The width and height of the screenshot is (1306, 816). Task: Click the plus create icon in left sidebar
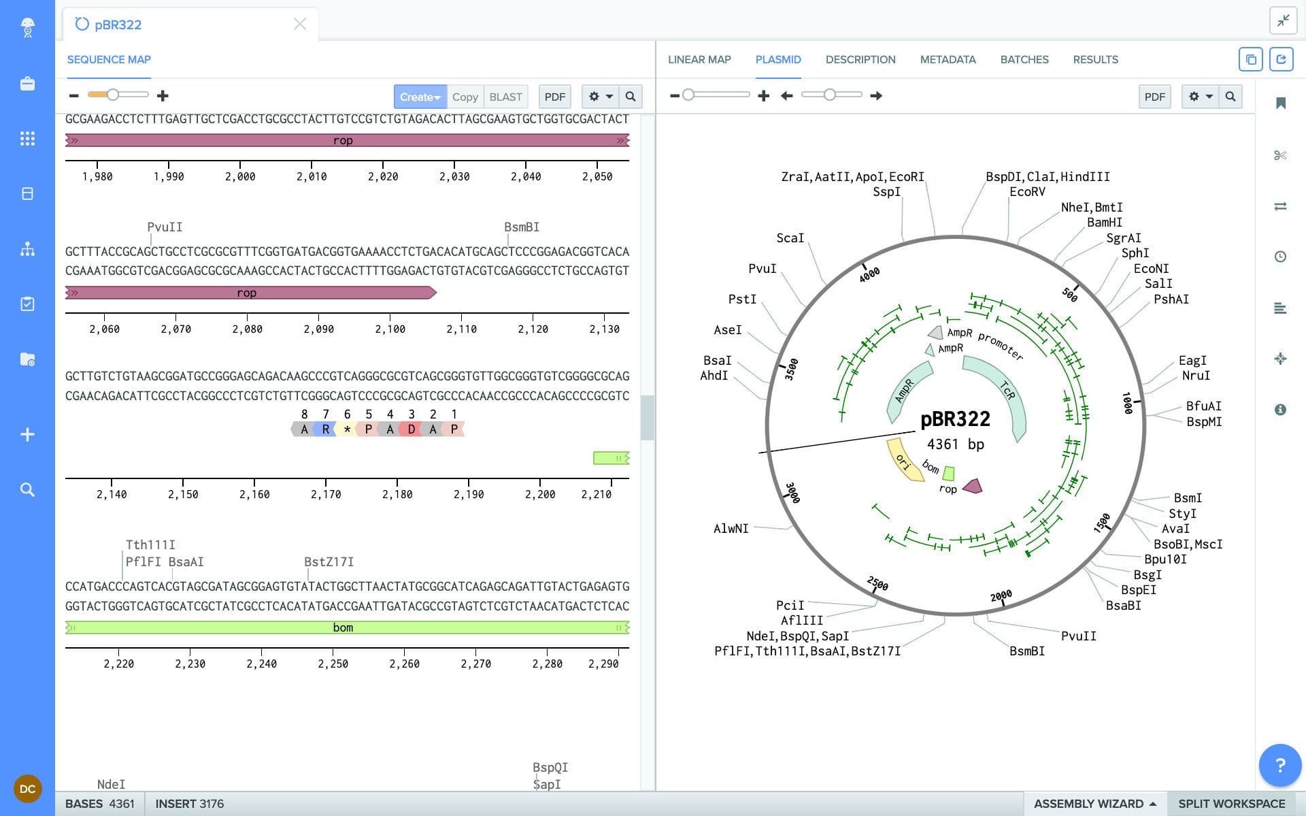[27, 434]
